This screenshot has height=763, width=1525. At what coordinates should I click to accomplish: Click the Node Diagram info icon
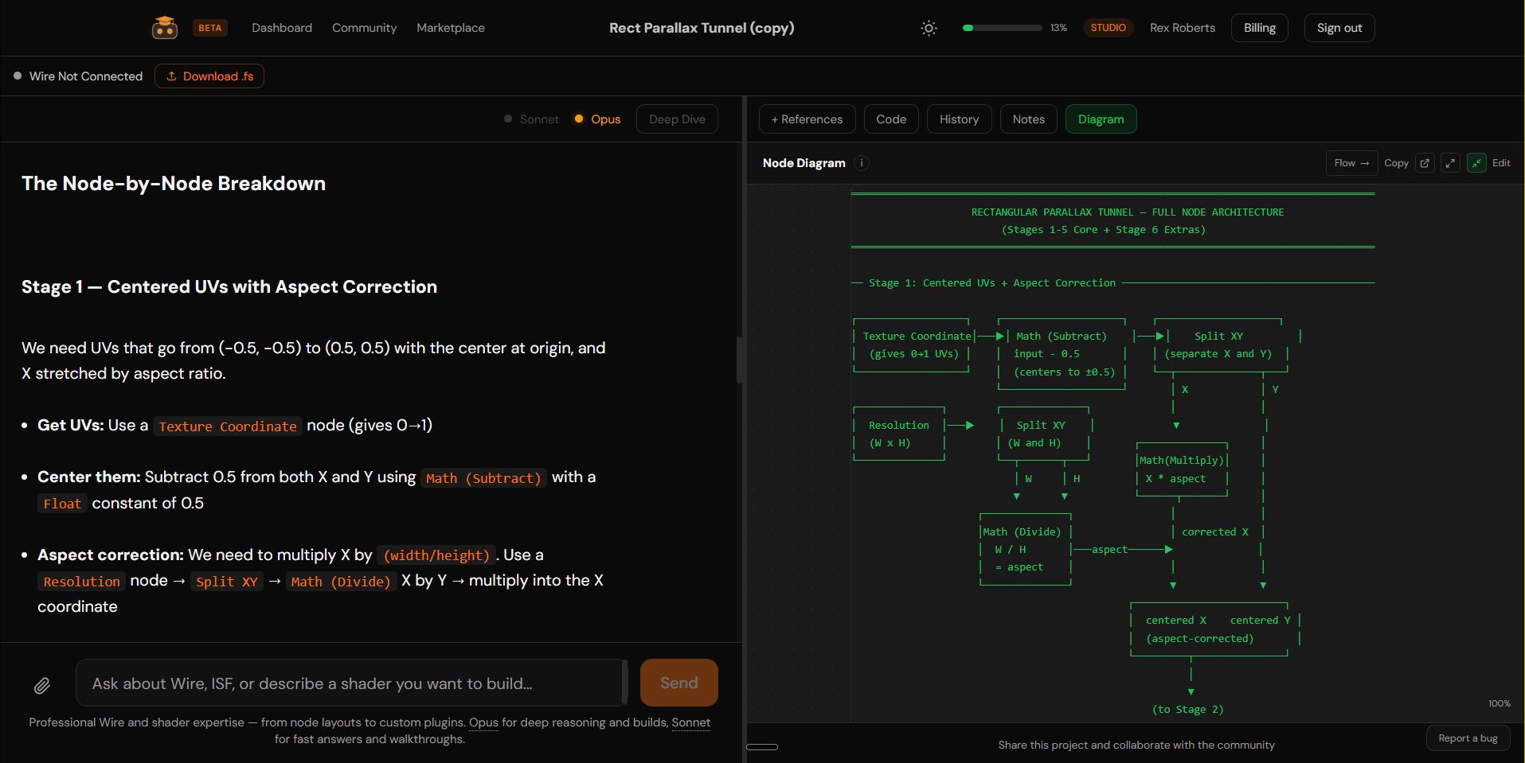[862, 163]
